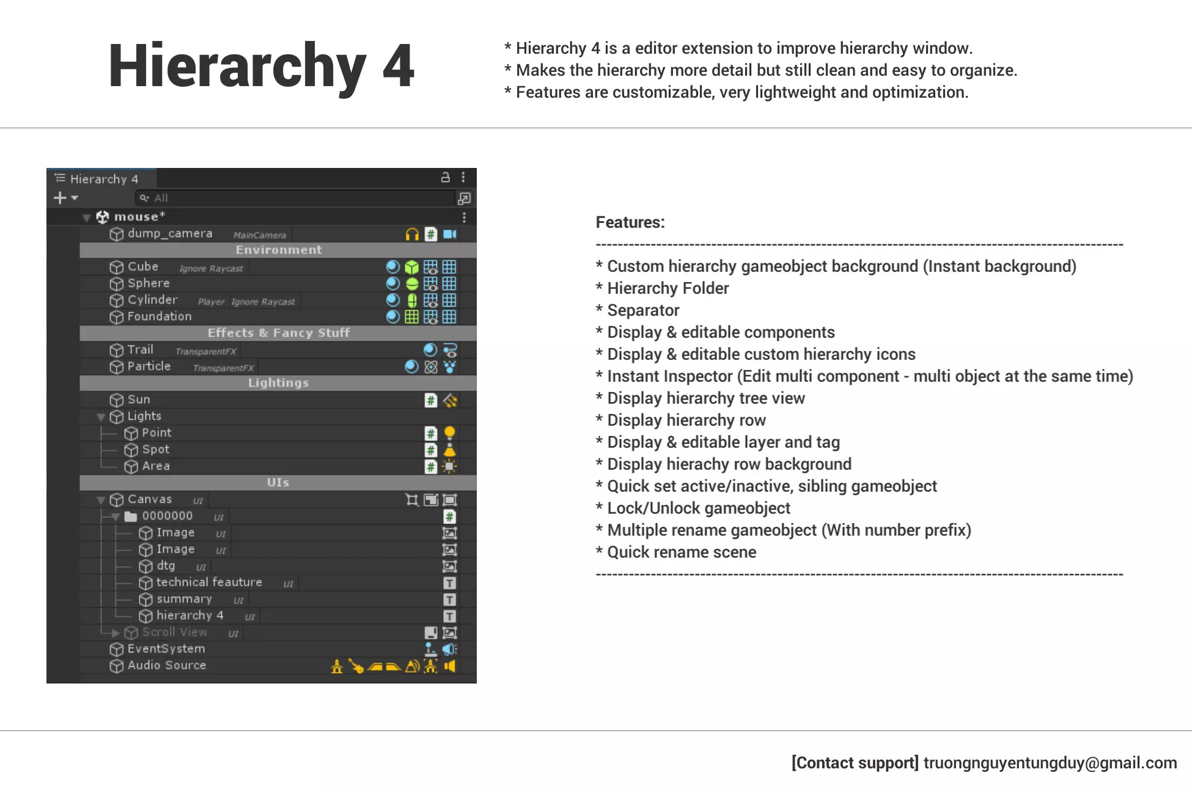Viewport: 1192px width, 794px height.
Task: Click the joystick input icon on EventSystem row
Action: click(431, 649)
